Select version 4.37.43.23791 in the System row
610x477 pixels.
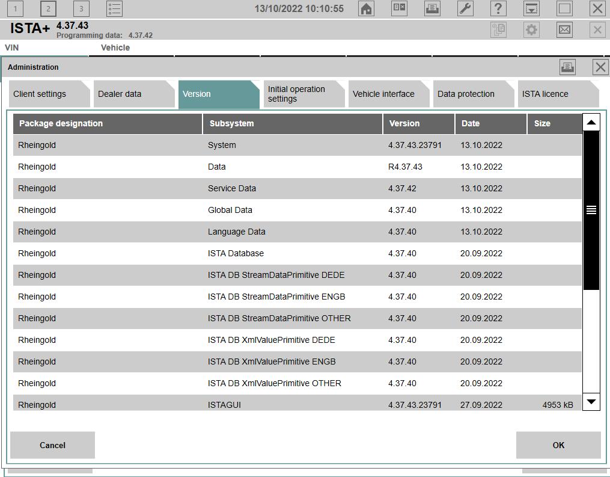pyautogui.click(x=415, y=145)
